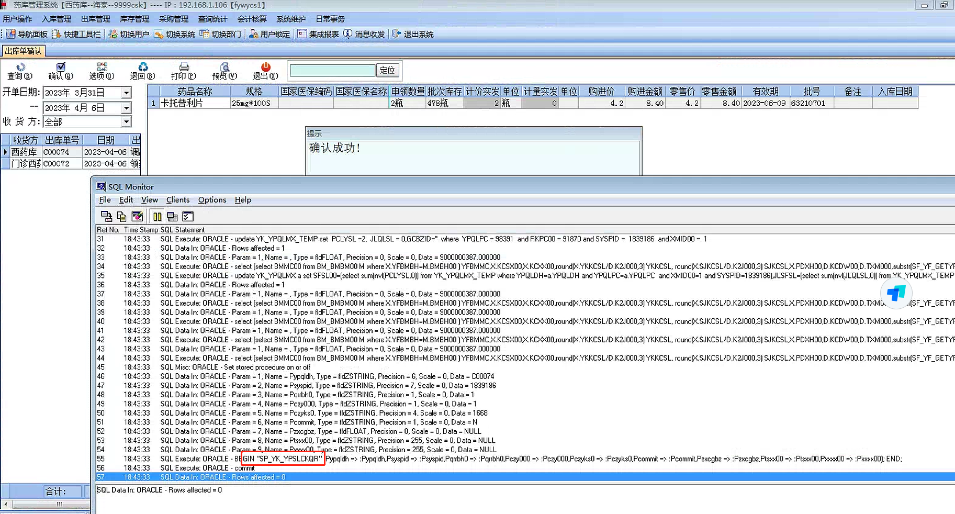
Task: Run the 查询 query action
Action: pyautogui.click(x=20, y=71)
